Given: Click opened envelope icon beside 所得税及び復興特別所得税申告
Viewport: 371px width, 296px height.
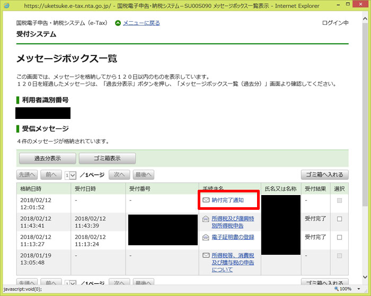Looking at the screenshot, I should click(x=206, y=219).
